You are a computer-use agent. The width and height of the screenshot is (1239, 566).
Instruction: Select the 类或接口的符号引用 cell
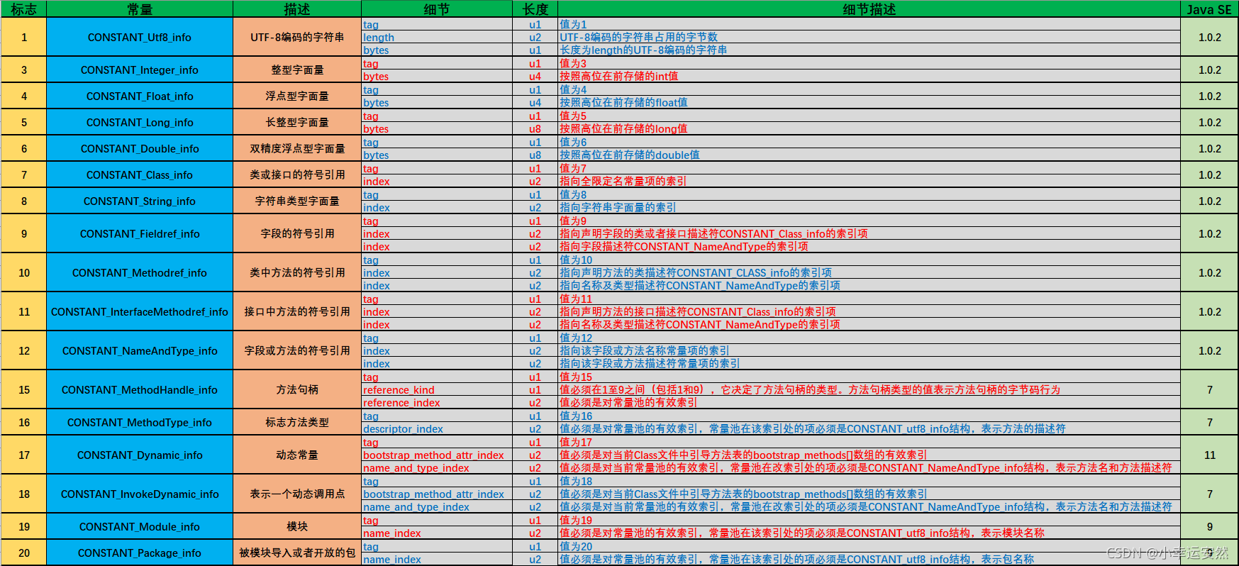coord(297,174)
